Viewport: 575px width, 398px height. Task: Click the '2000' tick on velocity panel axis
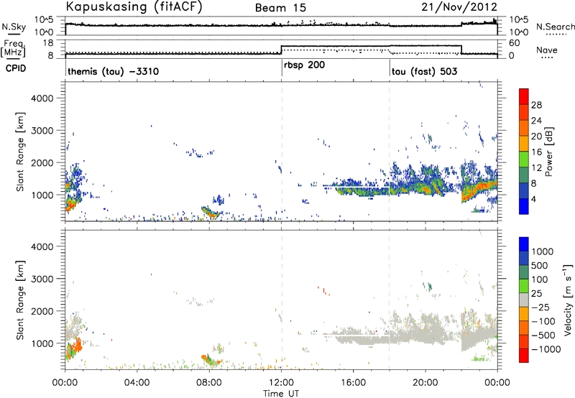tap(42, 311)
